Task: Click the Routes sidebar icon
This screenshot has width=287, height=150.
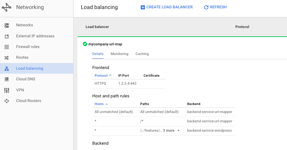Action: (x=7, y=58)
